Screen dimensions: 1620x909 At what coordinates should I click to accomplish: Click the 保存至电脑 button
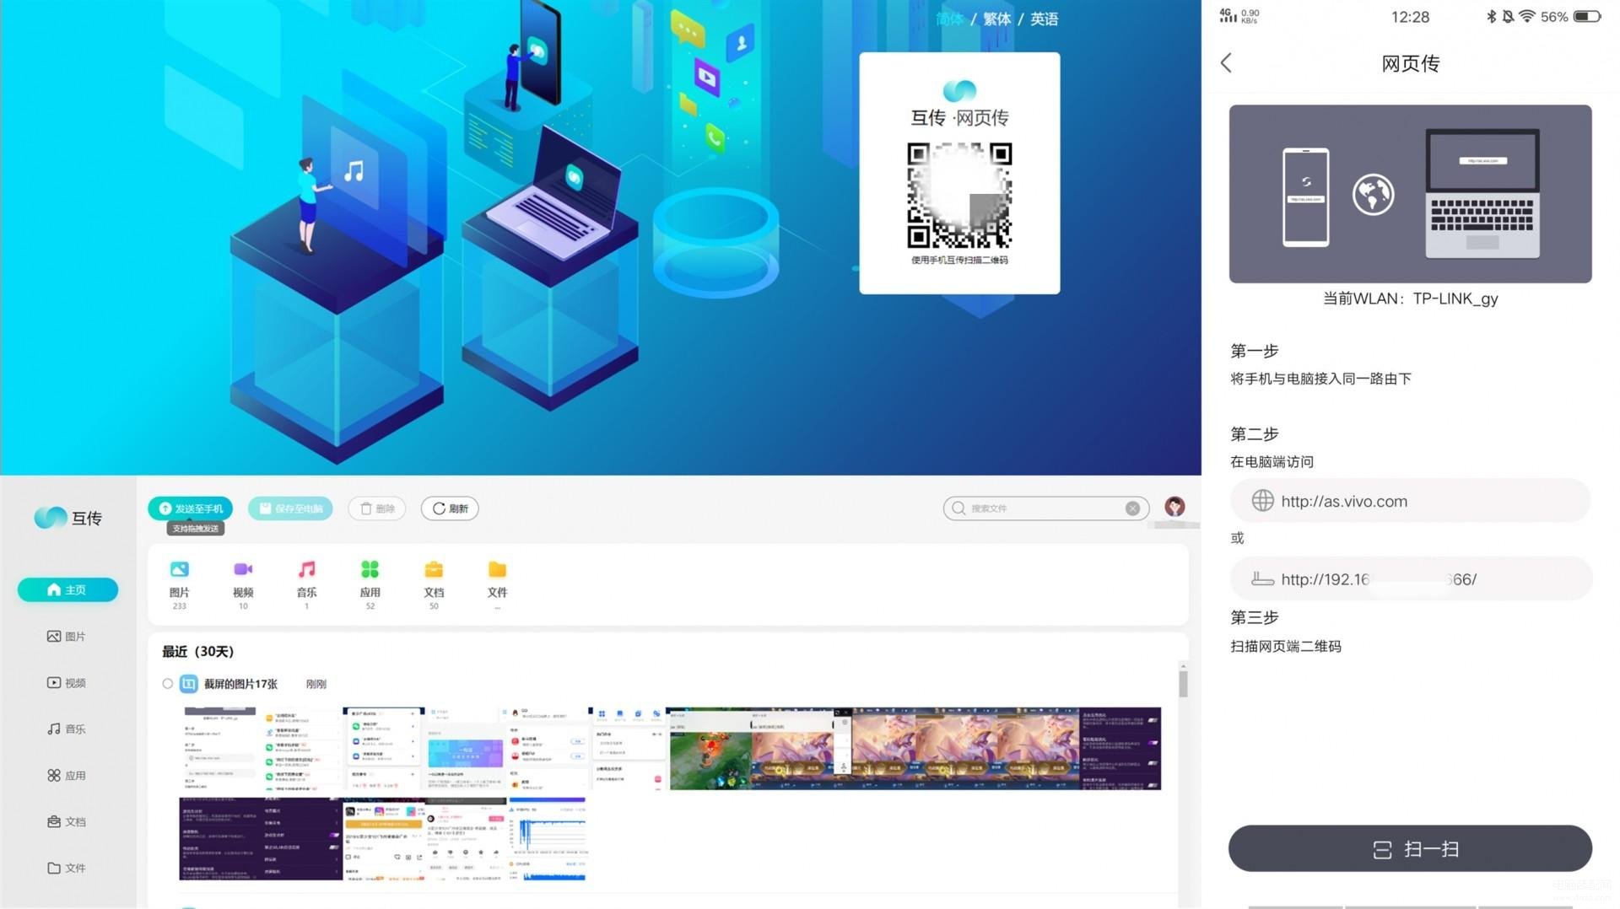pyautogui.click(x=290, y=508)
